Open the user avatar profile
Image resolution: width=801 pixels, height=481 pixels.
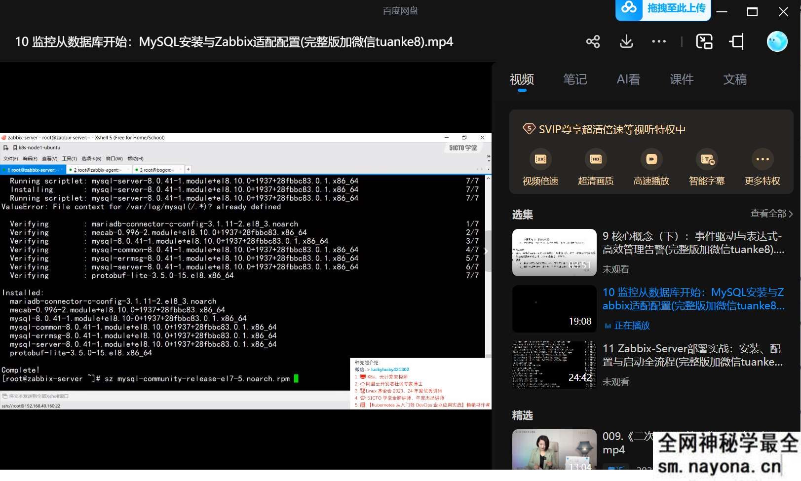[777, 41]
